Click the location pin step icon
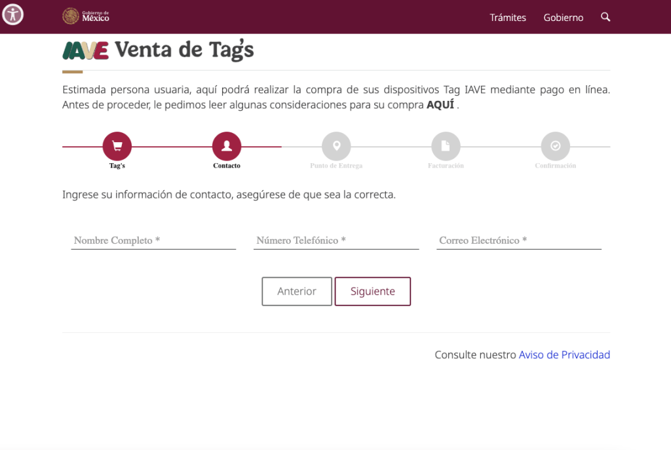Viewport: 671px width, 450px height. (x=336, y=146)
